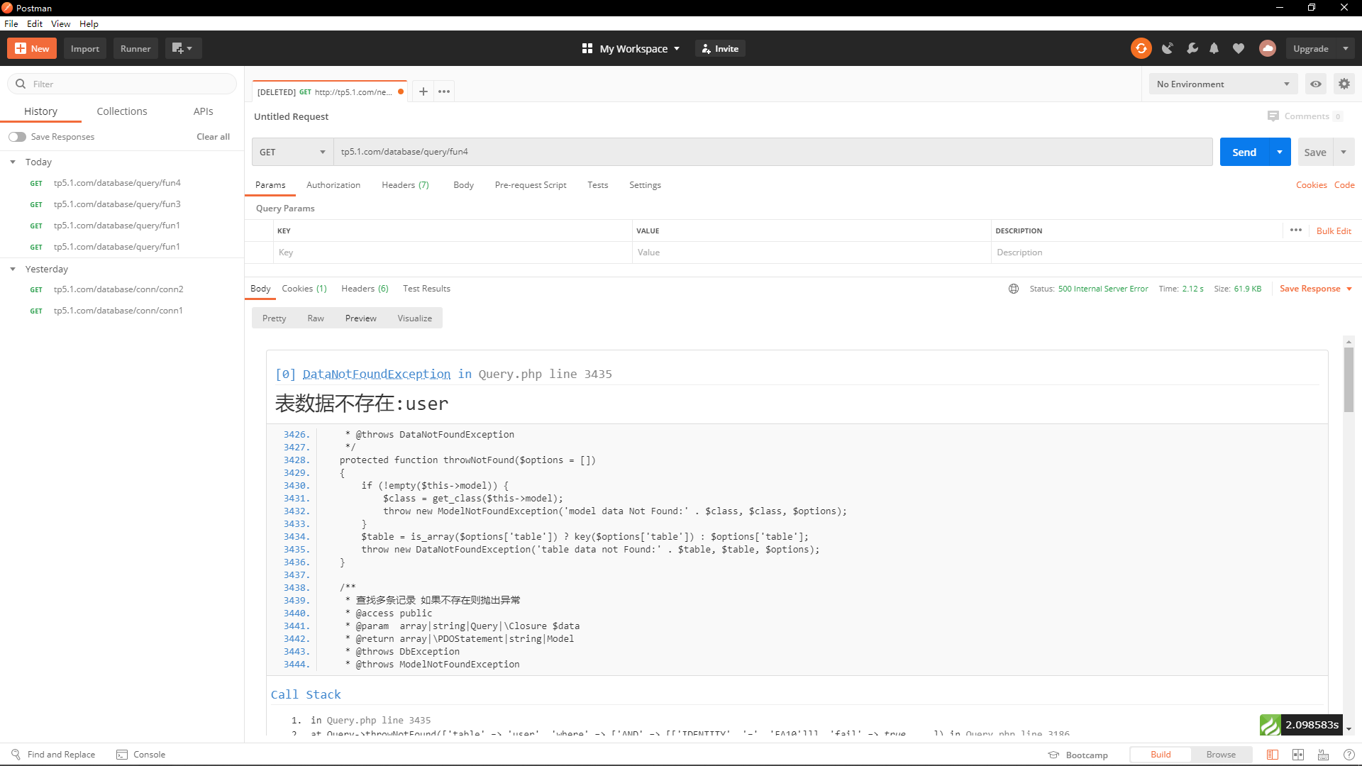The width and height of the screenshot is (1362, 766).
Task: Open the Runner
Action: point(135,48)
